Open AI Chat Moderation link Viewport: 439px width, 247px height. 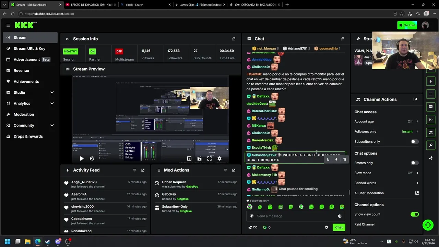pos(387,193)
